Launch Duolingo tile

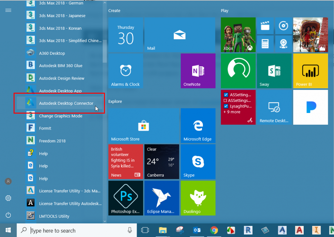click(198, 198)
